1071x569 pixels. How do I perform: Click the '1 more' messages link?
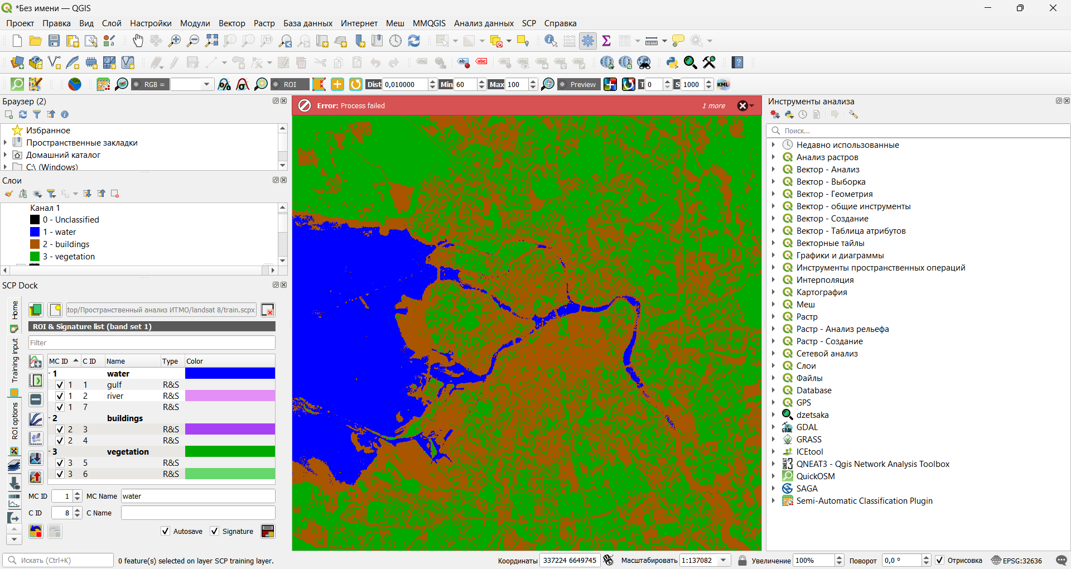click(x=713, y=106)
